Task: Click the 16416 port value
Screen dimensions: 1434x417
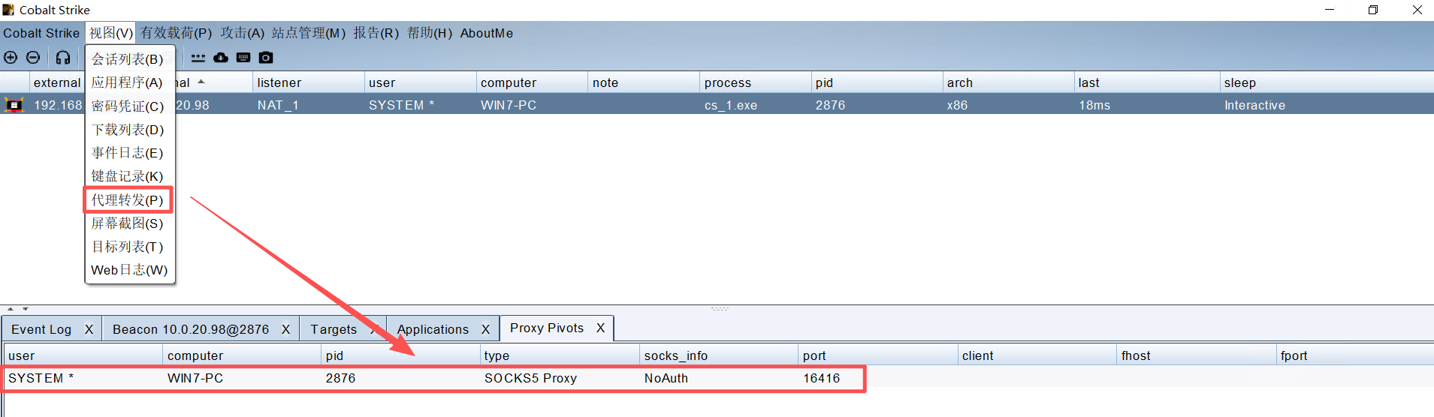Action: [x=821, y=378]
